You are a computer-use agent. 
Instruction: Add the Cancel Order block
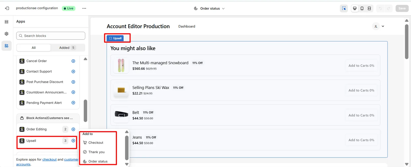(x=73, y=61)
